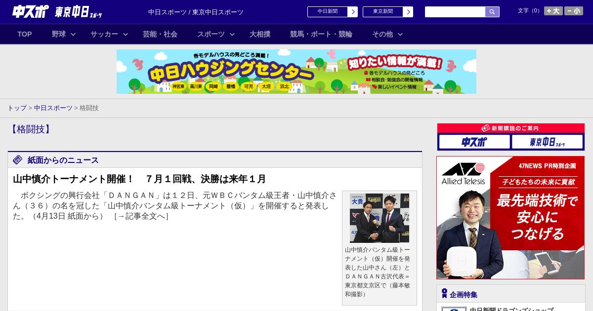Image resolution: width=593 pixels, height=311 pixels.
Task: Click the 格闘技 breadcrumb text
Action: point(89,108)
